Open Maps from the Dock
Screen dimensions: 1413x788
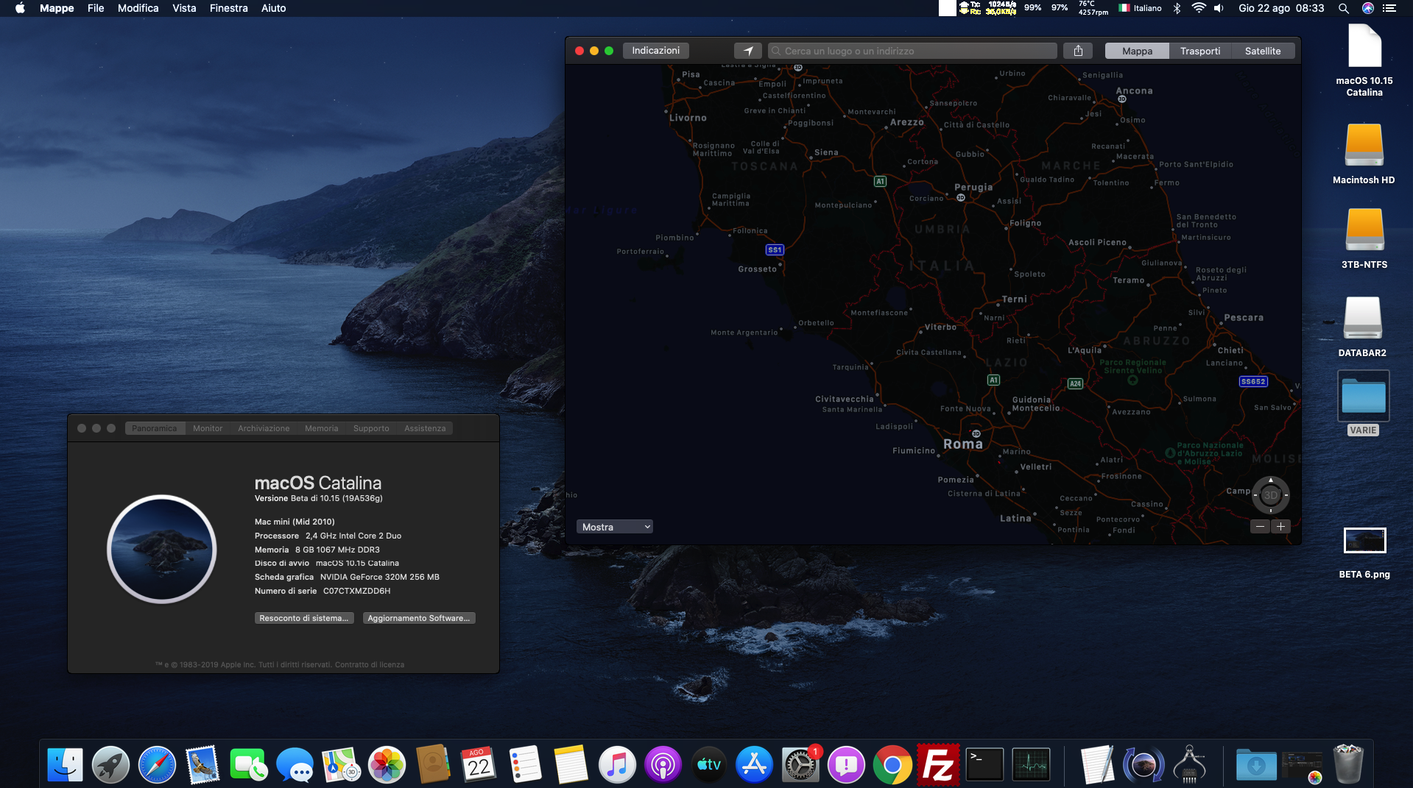pyautogui.click(x=340, y=765)
